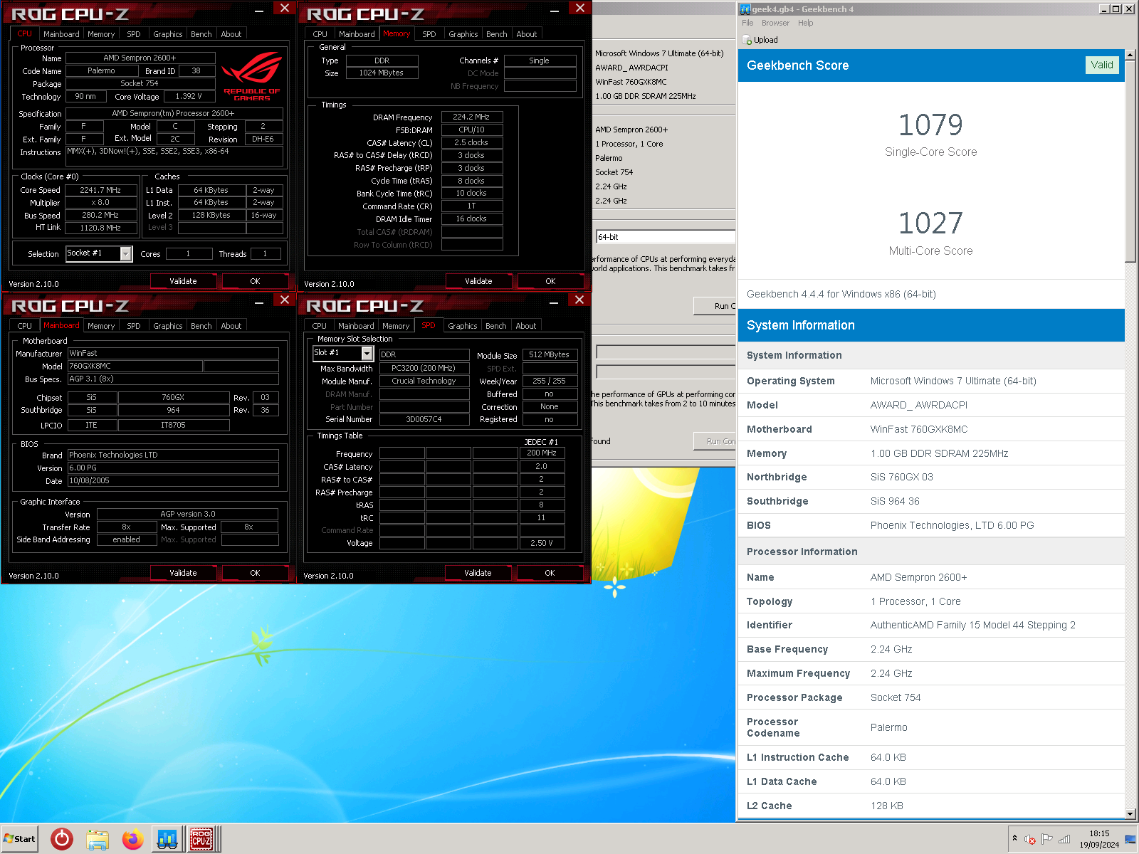Viewport: 1139px width, 854px height.
Task: Click the Bus Speed value 280.2 MHz
Action: click(100, 215)
